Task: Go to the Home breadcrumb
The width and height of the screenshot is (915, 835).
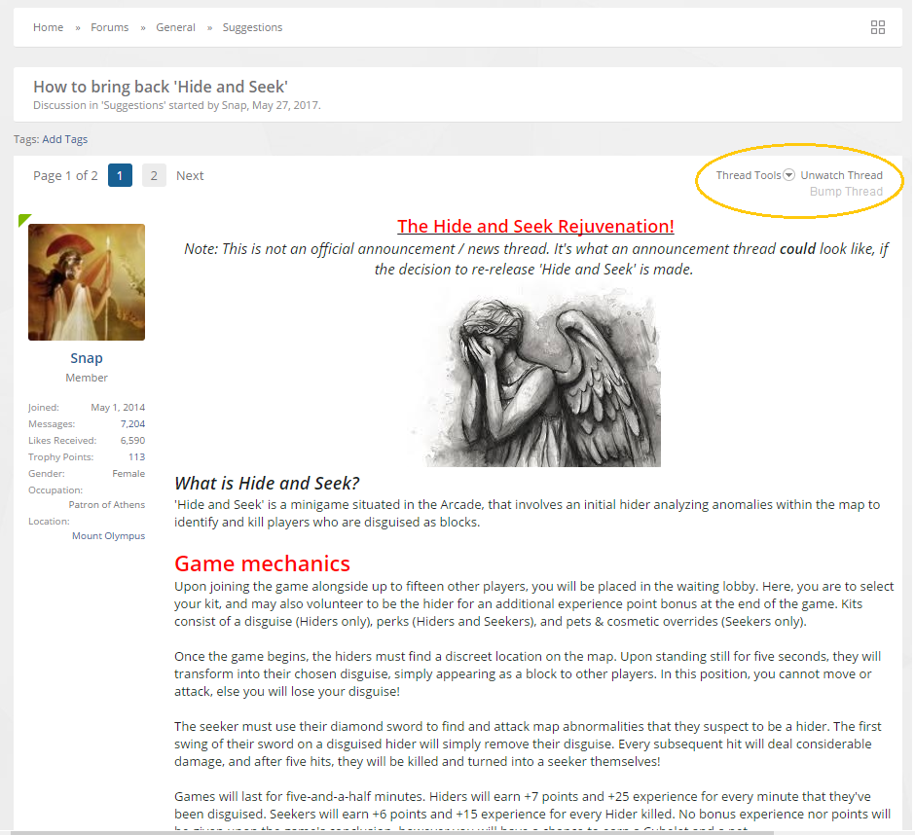Action: pos(48,27)
